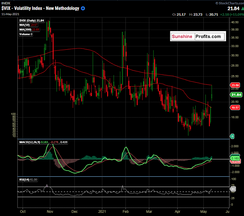This screenshot has width=244, height=216.
Task: Click the -2.000 MACD axis label
Action: tap(235, 172)
